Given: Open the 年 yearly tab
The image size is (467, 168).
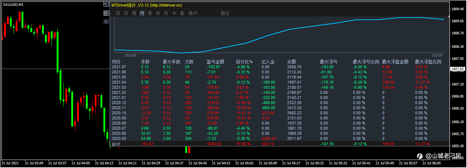Looking at the screenshot, I should click(158, 13).
